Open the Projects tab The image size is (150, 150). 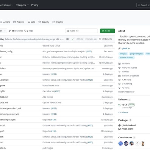click(19, 22)
